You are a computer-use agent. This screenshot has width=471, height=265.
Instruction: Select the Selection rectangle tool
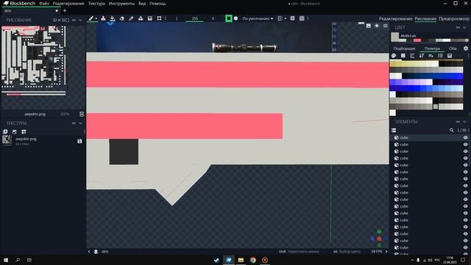[x=159, y=18]
